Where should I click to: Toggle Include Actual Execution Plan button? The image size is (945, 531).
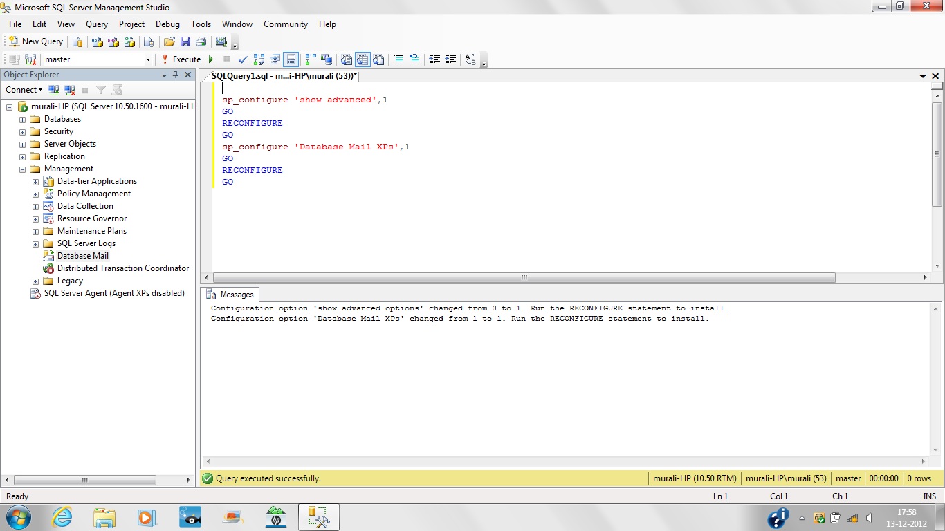(311, 59)
